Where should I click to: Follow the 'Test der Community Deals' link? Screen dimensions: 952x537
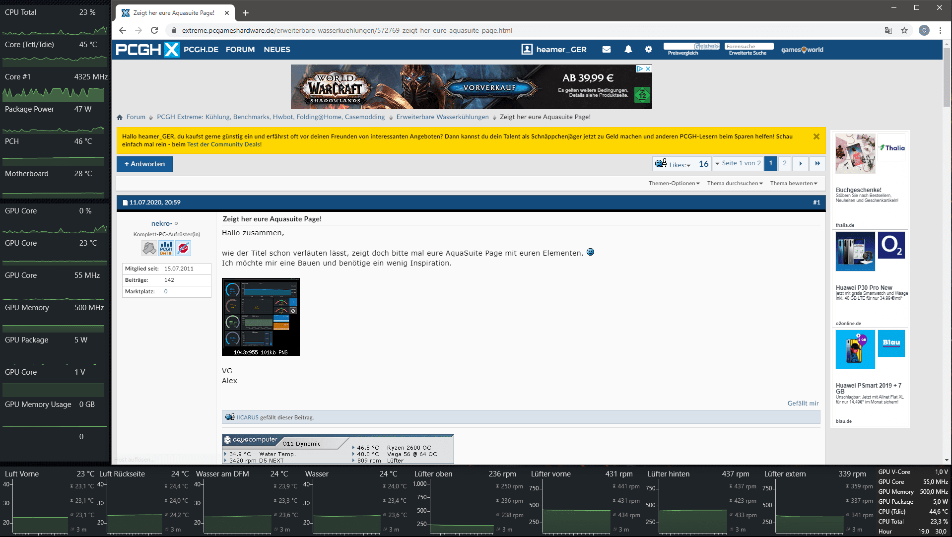[224, 144]
